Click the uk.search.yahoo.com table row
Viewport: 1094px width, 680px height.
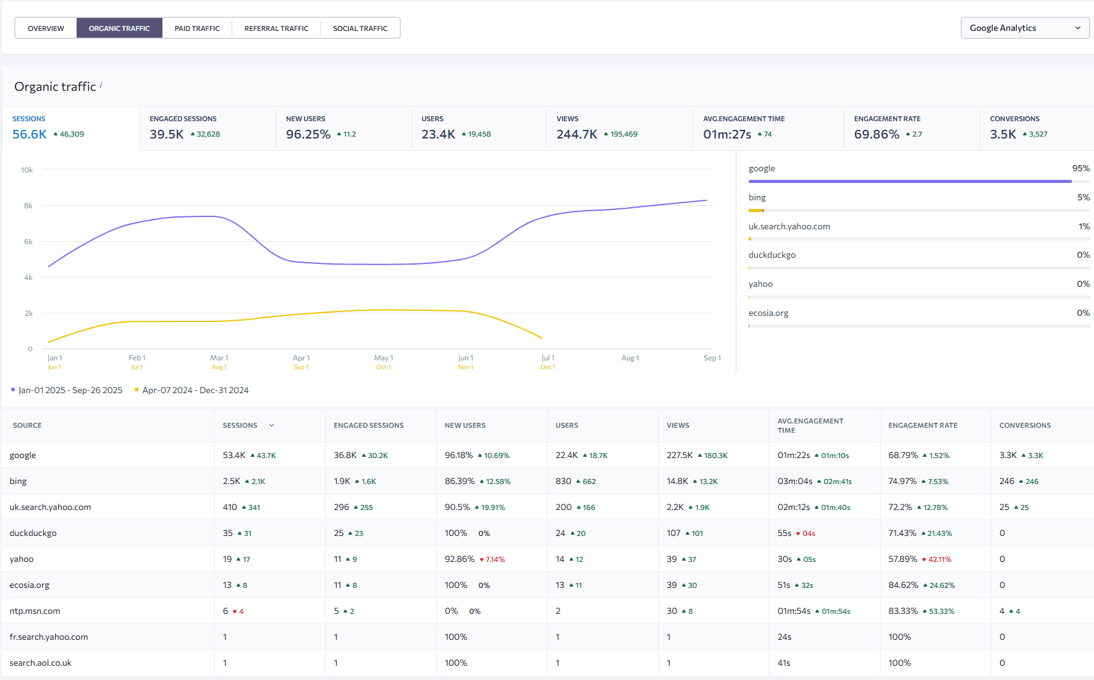[547, 507]
